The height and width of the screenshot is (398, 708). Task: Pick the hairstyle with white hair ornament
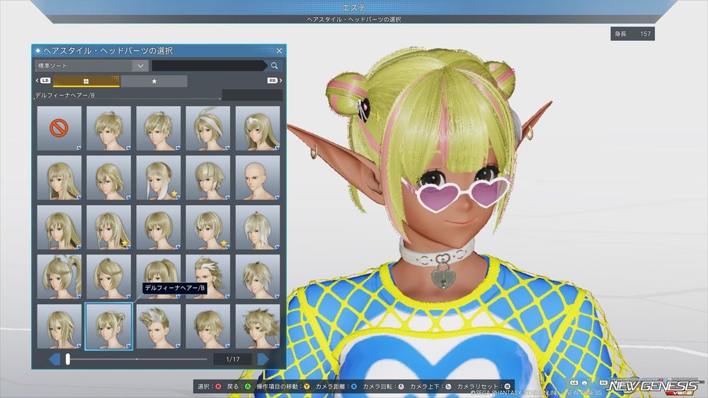[x=258, y=128]
